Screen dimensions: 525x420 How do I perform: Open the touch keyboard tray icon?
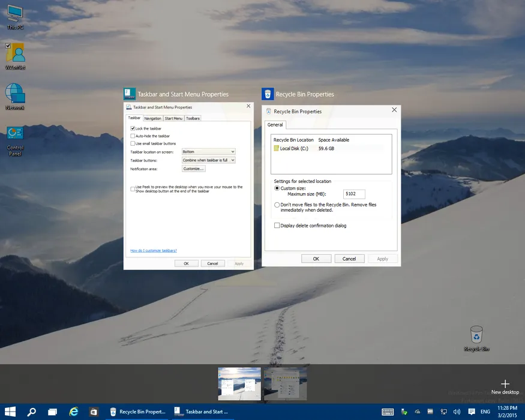coord(388,412)
